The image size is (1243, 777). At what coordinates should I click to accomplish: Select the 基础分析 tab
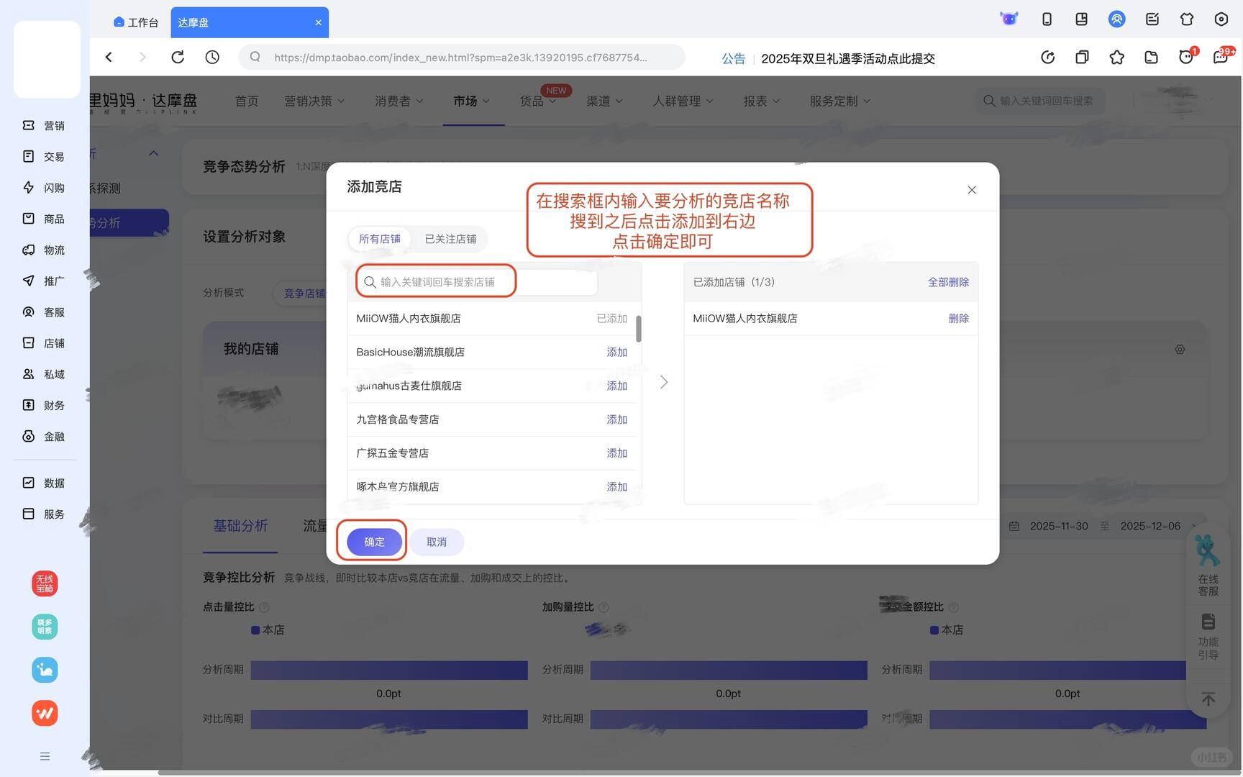coord(240,526)
